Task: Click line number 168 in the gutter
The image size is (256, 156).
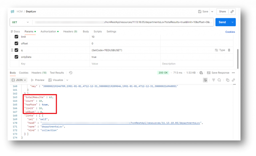Action: click(15, 116)
